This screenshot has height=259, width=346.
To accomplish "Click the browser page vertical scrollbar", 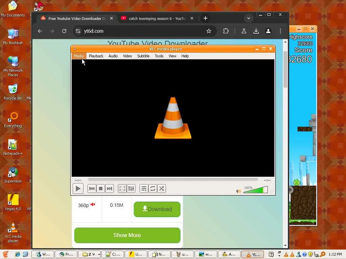I will click(x=285, y=69).
